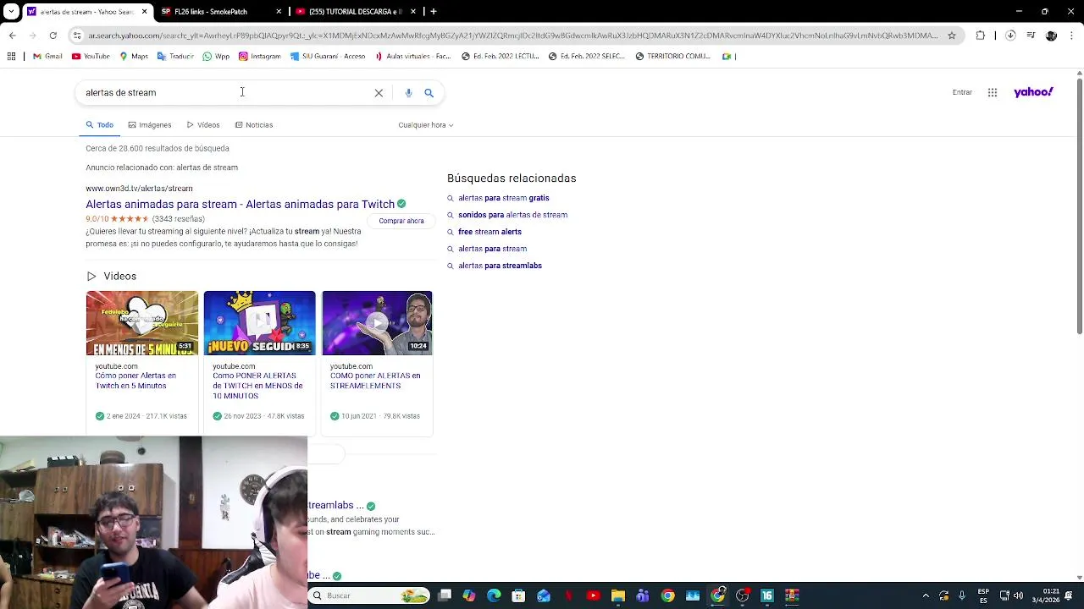Play the 10:24 StreamElements video thumbnail
The image size is (1084, 609).
pos(377,323)
